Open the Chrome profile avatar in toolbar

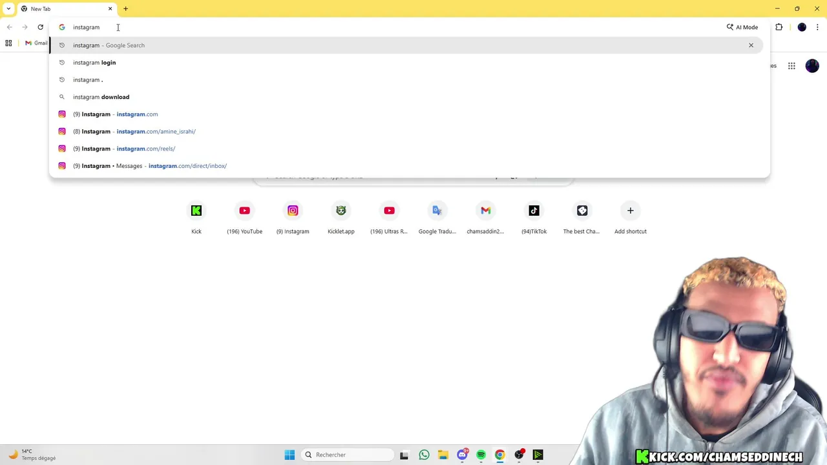pyautogui.click(x=802, y=27)
